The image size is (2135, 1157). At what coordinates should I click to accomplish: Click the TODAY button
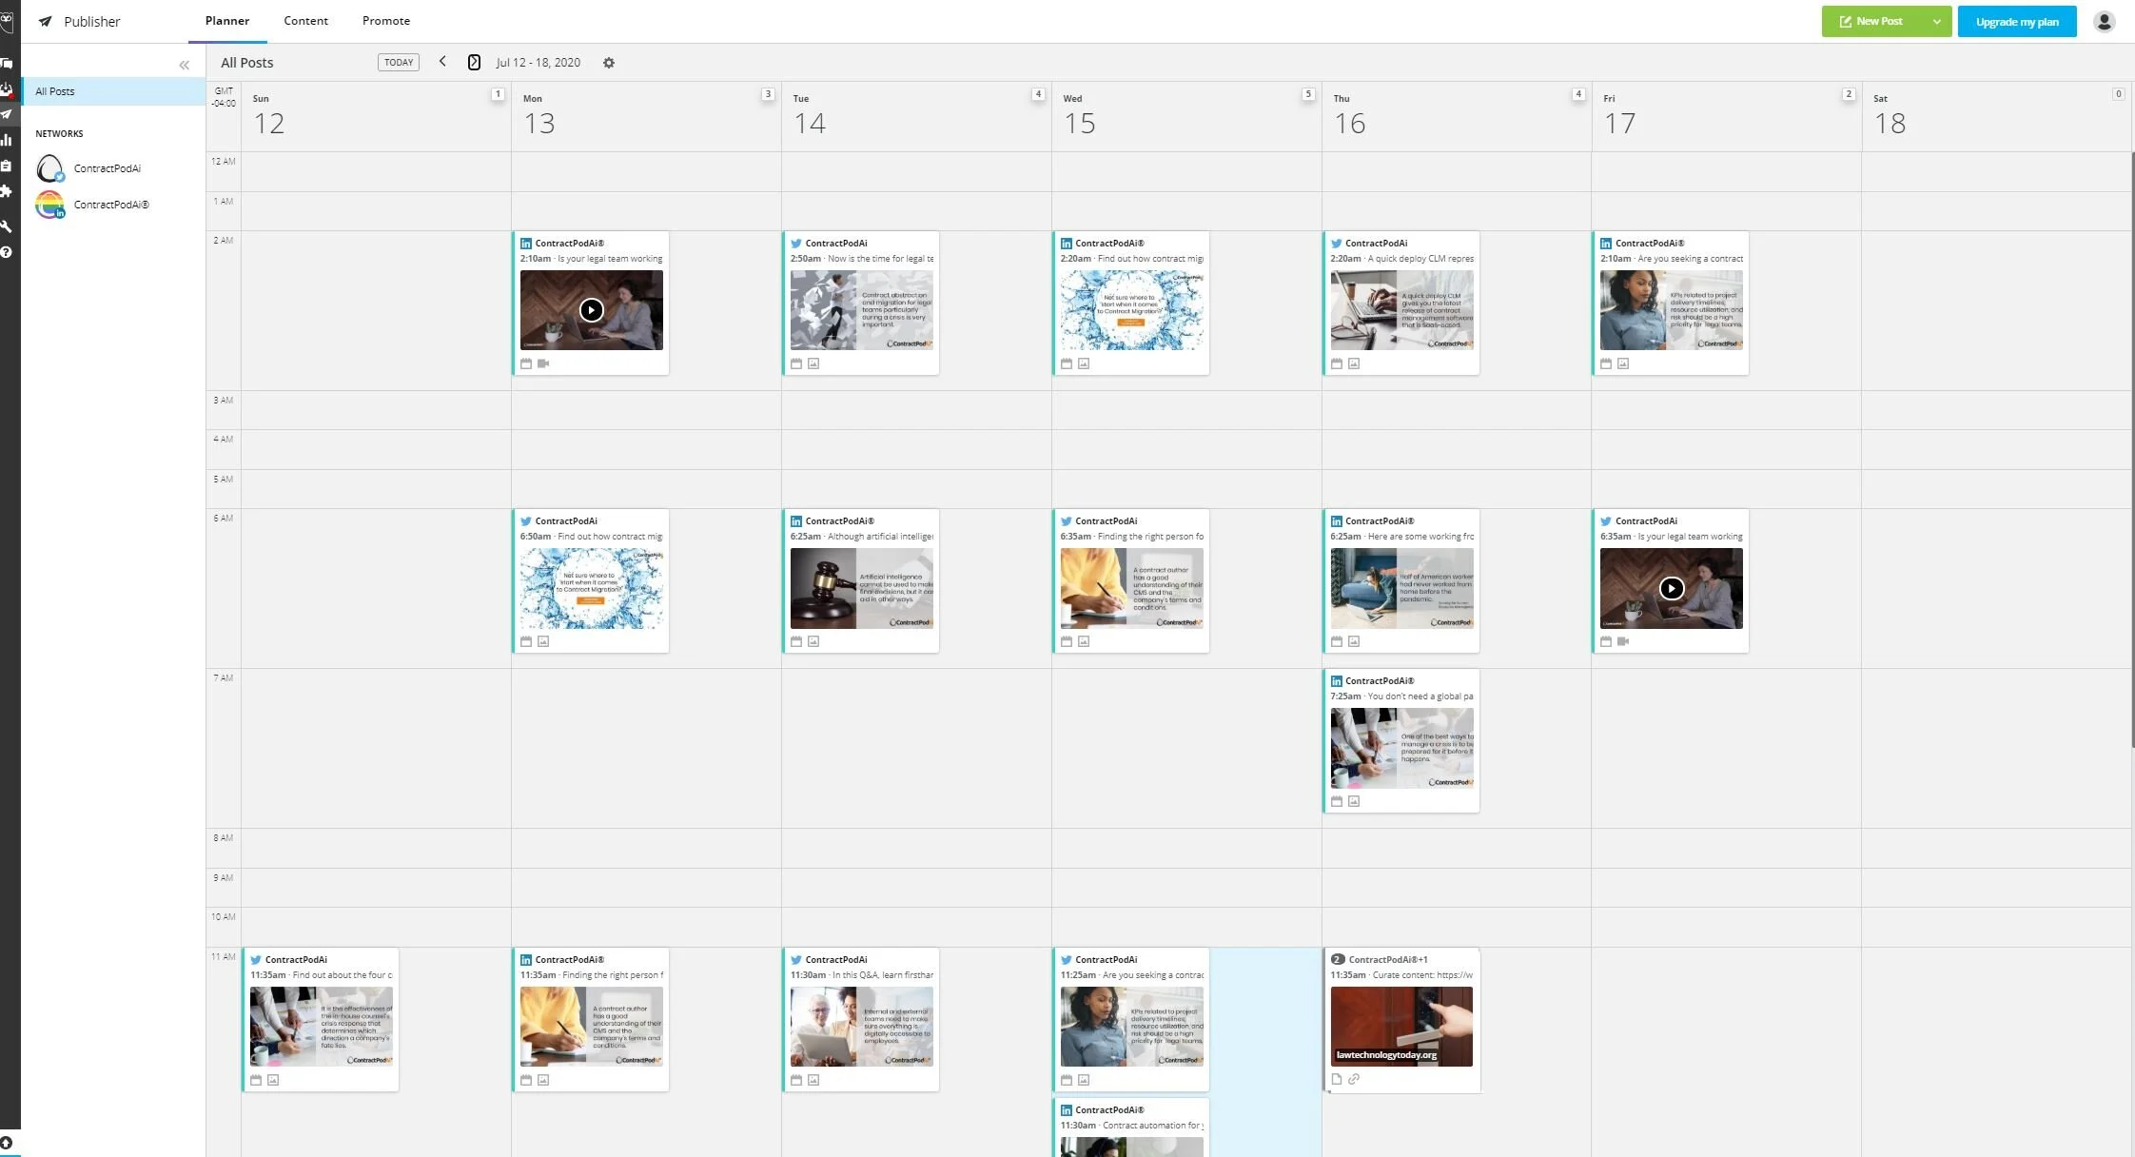pos(399,63)
